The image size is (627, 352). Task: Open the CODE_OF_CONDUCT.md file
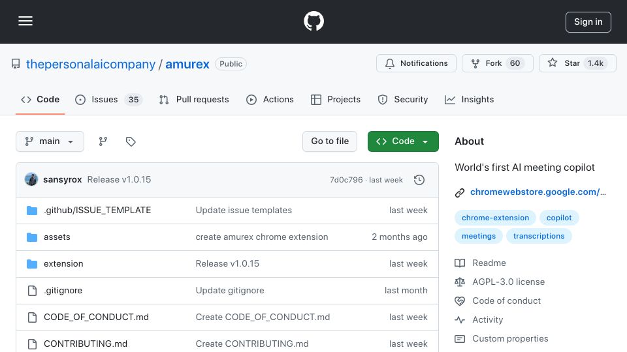(96, 317)
